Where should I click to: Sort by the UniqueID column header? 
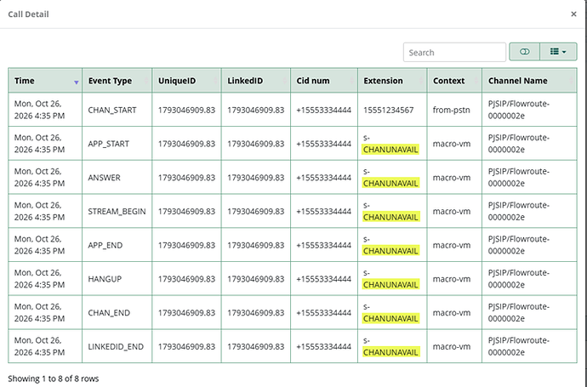186,81
